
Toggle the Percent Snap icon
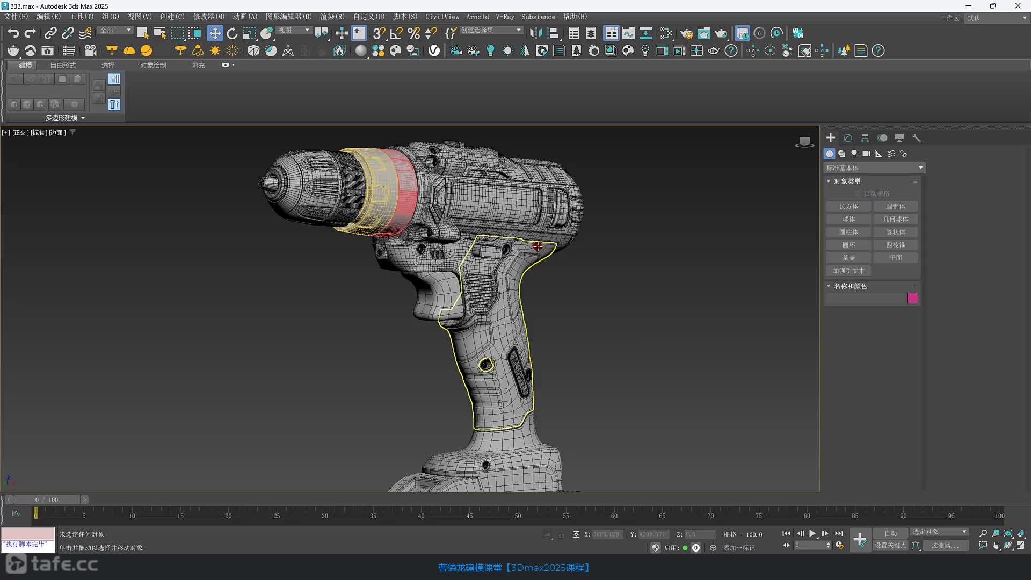click(x=413, y=33)
